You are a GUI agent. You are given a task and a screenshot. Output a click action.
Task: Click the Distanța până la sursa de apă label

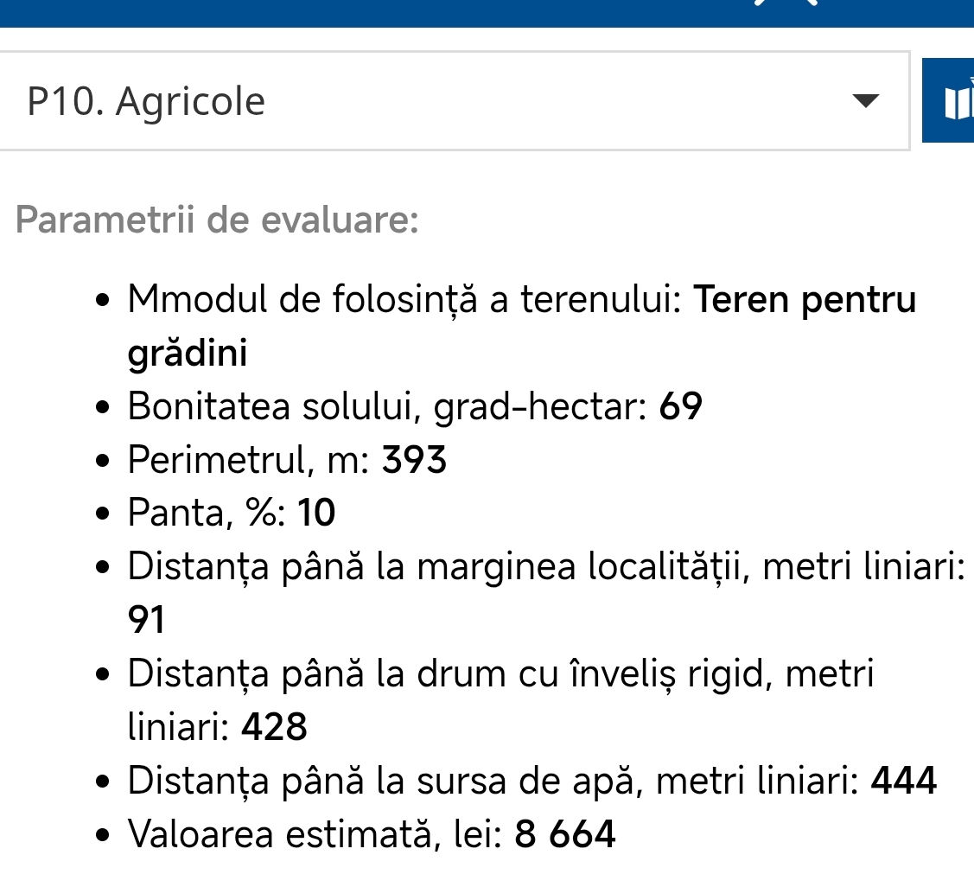click(x=493, y=782)
